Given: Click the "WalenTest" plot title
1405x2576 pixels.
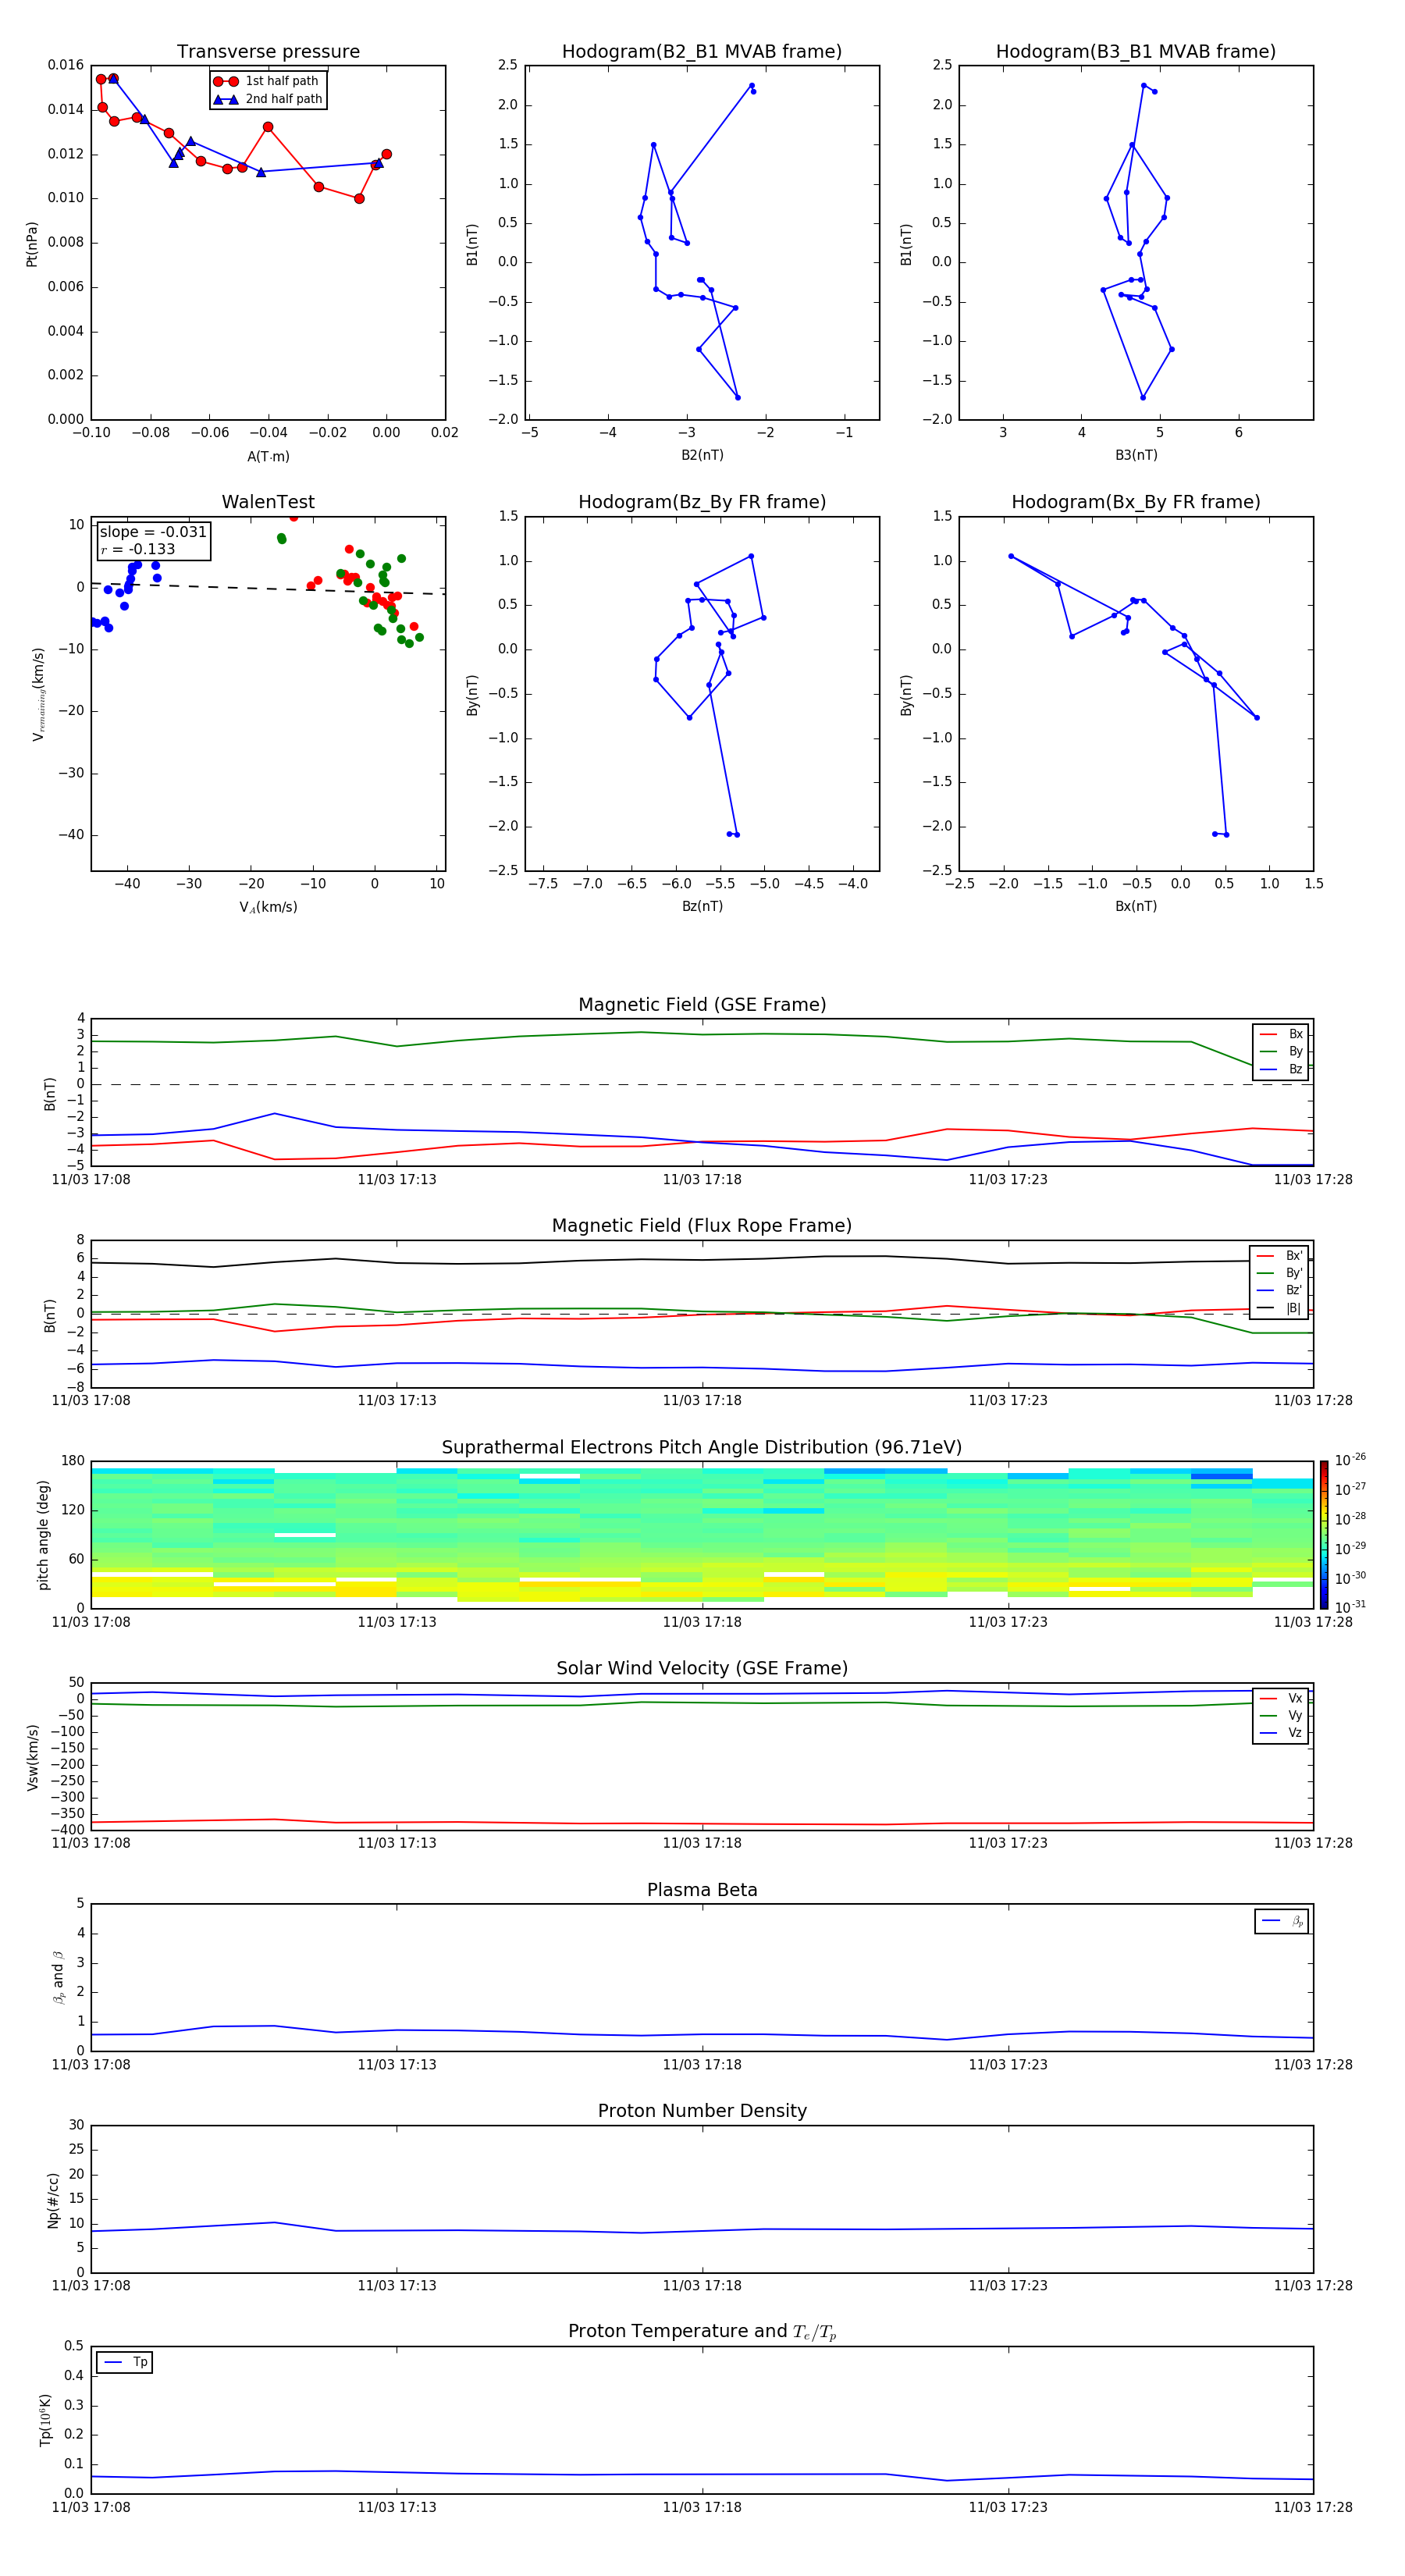Looking at the screenshot, I should 268,502.
